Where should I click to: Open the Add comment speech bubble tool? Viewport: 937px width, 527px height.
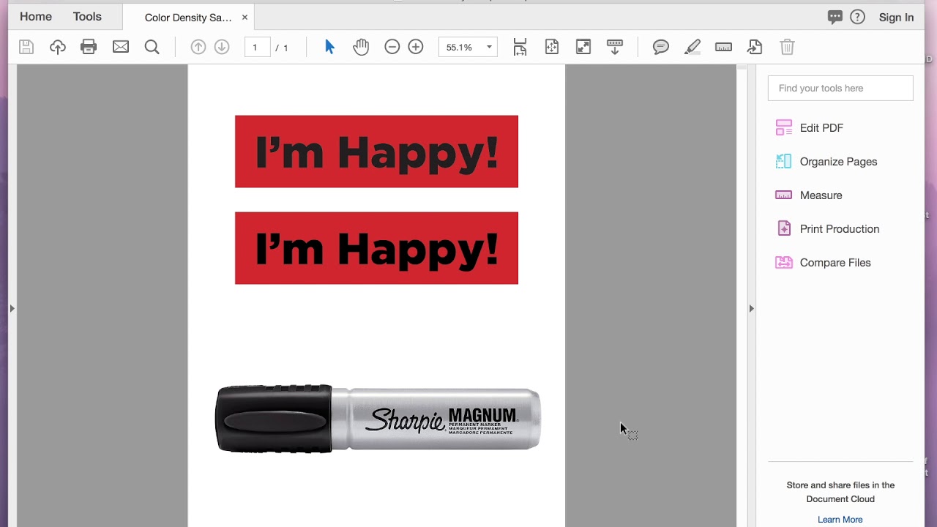tap(661, 47)
